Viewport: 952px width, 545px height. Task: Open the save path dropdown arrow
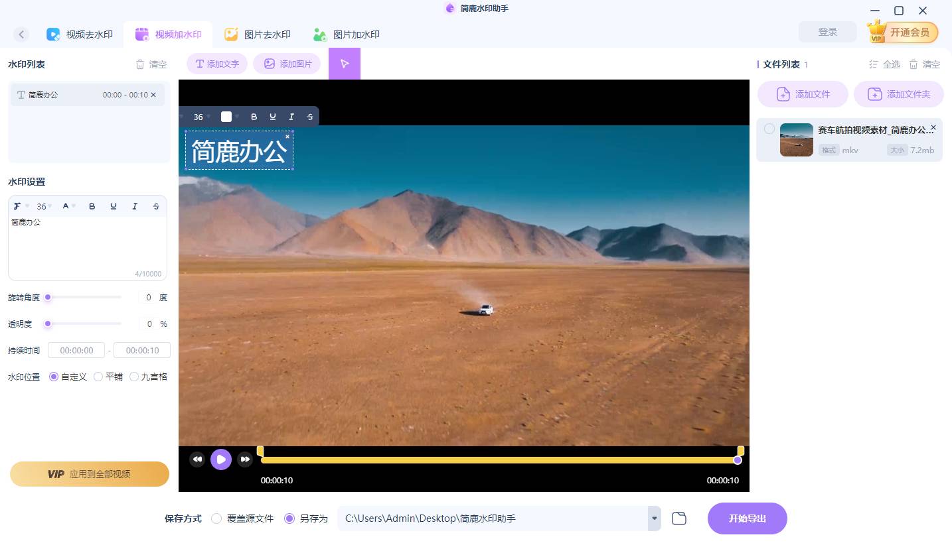pos(654,518)
